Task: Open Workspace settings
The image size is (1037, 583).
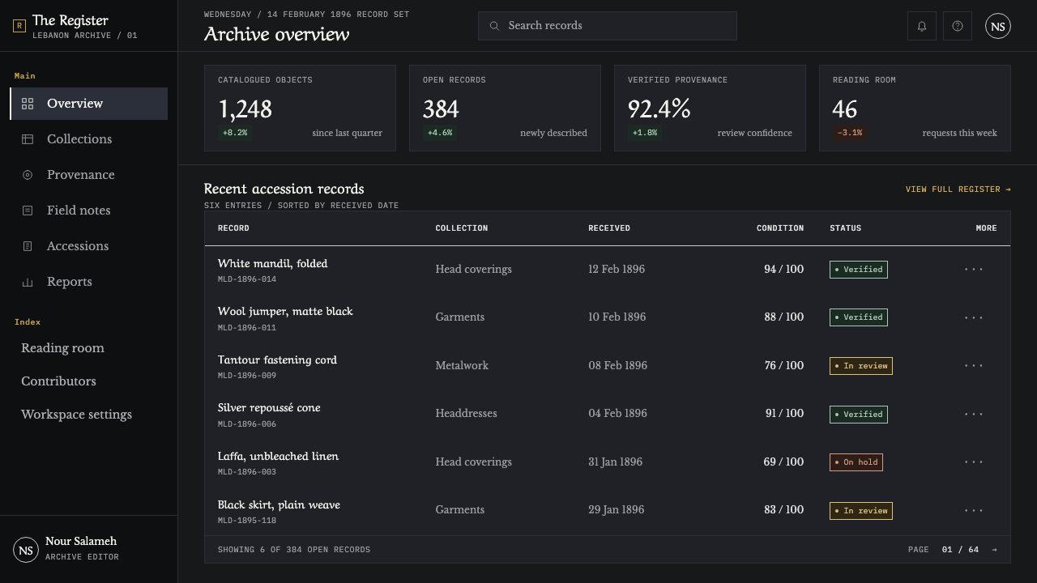Action: (x=76, y=415)
